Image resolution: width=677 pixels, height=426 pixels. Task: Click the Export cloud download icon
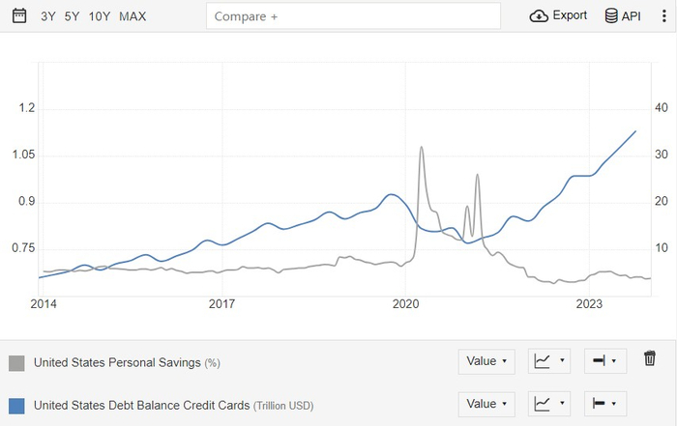coord(539,15)
